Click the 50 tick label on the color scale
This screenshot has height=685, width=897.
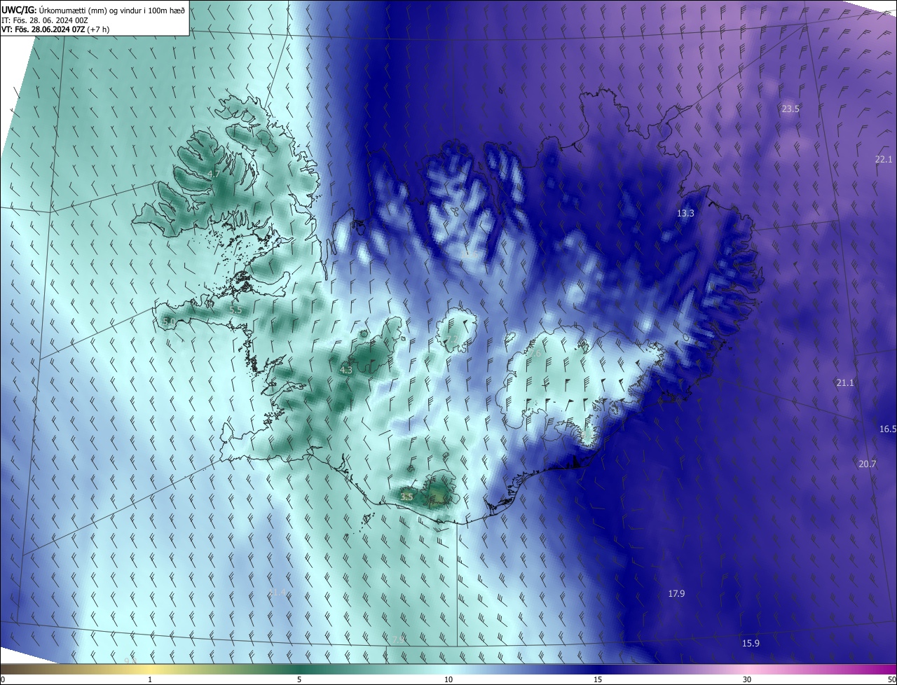pyautogui.click(x=891, y=679)
